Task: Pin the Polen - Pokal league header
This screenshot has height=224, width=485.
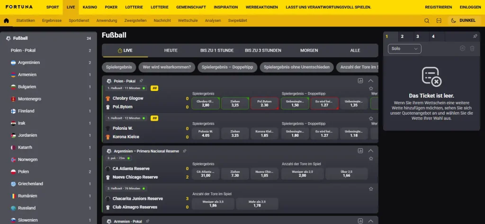Action: tap(141, 81)
